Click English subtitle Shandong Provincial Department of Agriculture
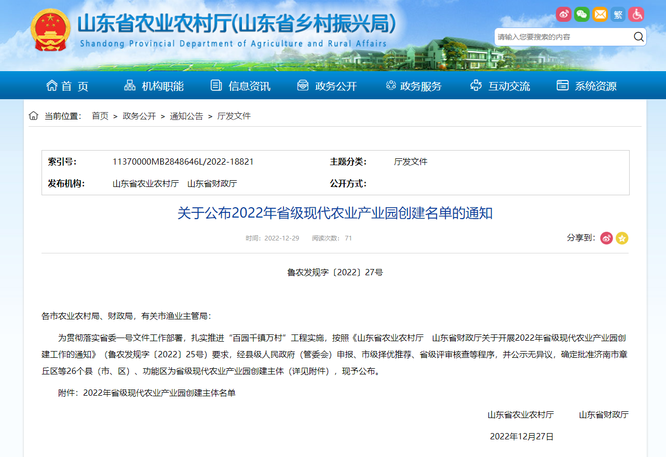The width and height of the screenshot is (666, 457). click(x=233, y=44)
